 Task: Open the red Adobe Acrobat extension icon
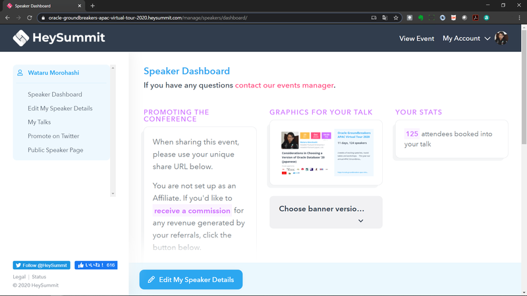pyautogui.click(x=475, y=18)
